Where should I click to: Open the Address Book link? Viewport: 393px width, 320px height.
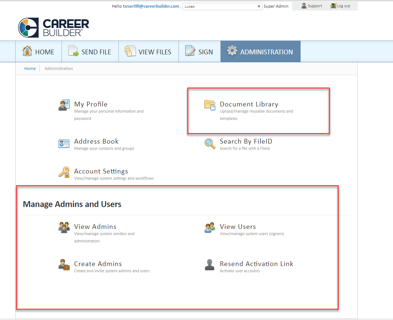click(96, 141)
